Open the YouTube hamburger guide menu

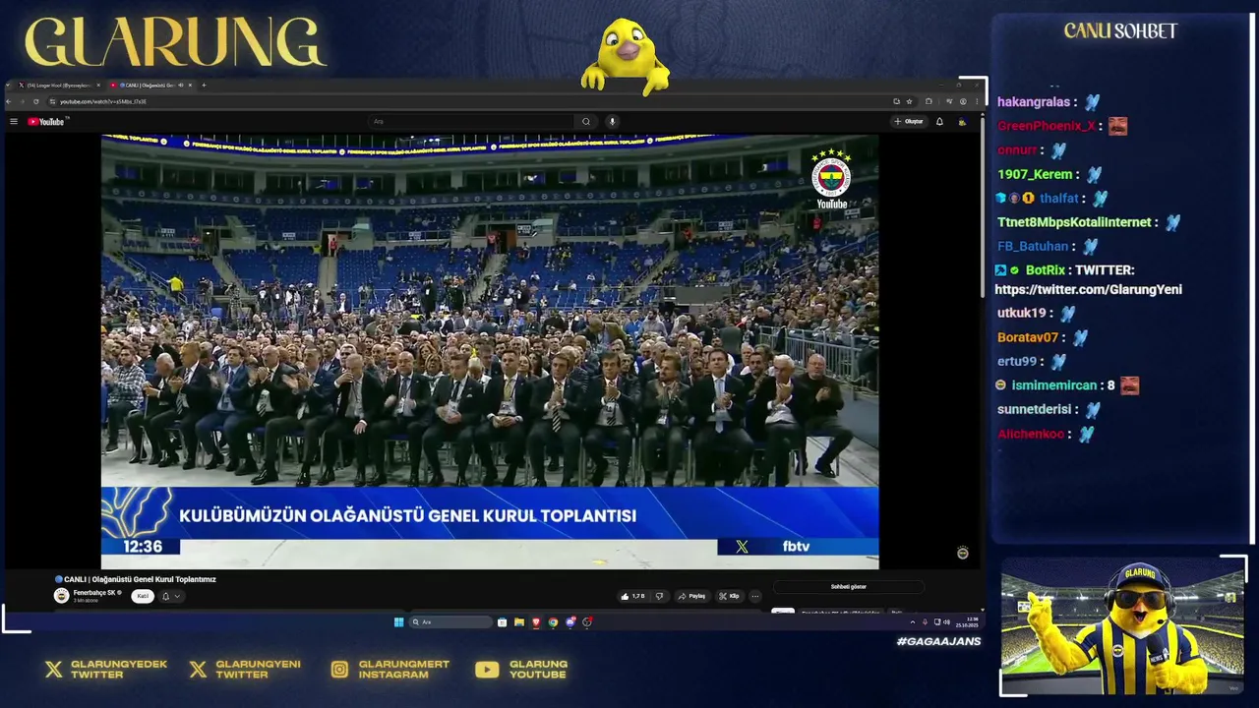click(x=14, y=121)
